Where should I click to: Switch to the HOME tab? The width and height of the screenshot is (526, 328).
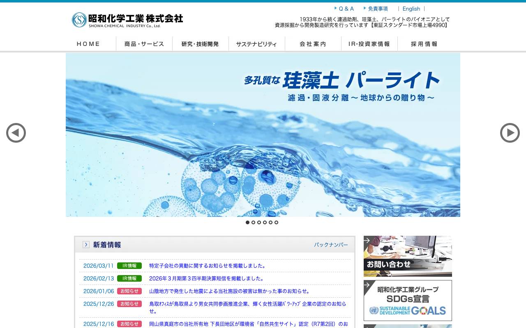(x=88, y=43)
